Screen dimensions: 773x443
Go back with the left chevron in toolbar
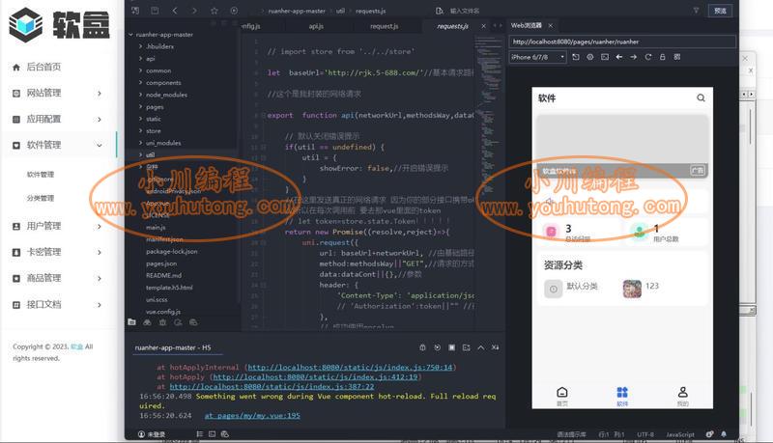coord(175,11)
